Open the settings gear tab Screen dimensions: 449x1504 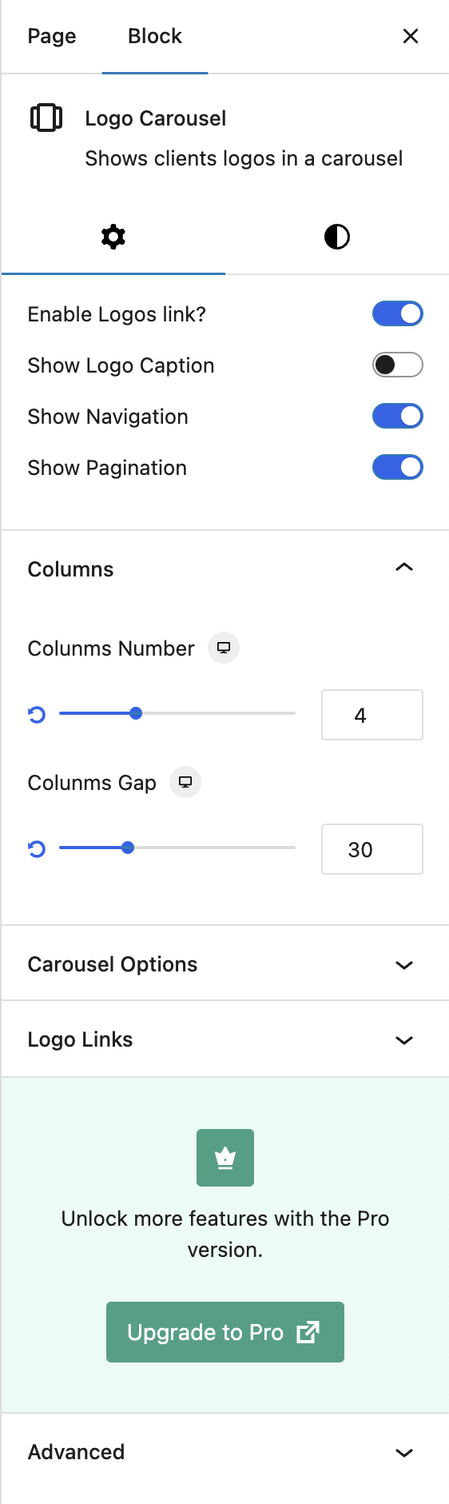pos(113,237)
